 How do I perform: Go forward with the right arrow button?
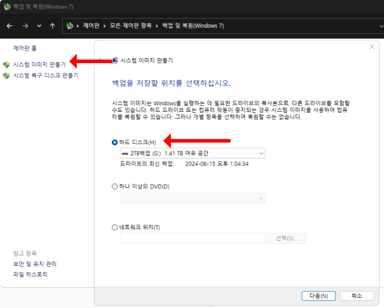coord(25,26)
